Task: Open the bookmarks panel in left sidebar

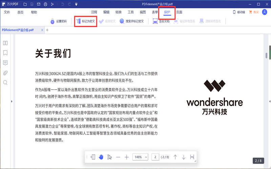Action: (x=5, y=53)
